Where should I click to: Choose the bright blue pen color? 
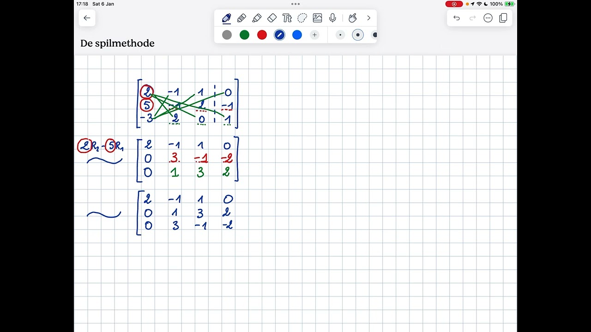tap(297, 35)
